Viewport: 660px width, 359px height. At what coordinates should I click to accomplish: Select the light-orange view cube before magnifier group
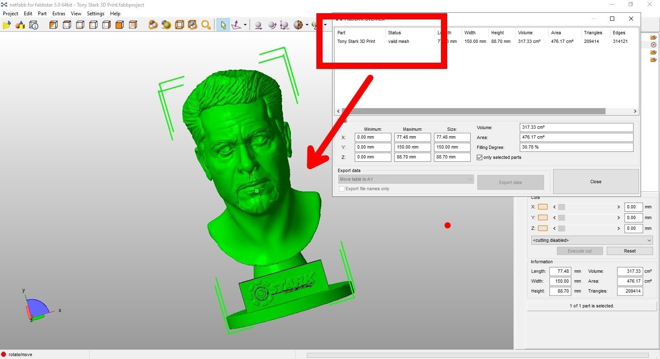click(x=133, y=25)
